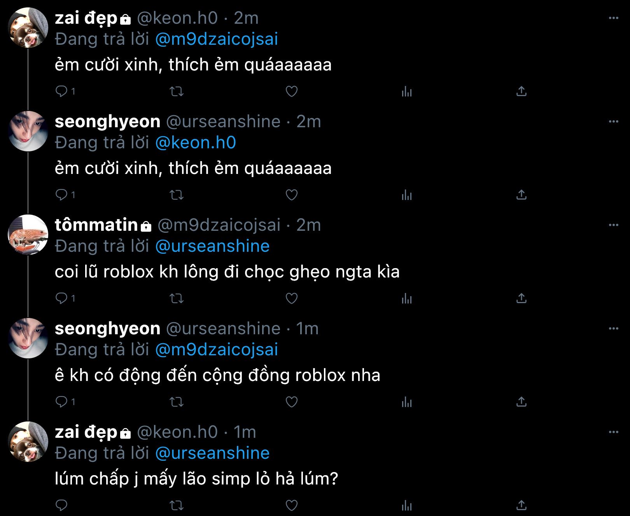This screenshot has width=630, height=516.
Task: Open tômmatin's shrimp profile picture
Action: pyautogui.click(x=28, y=235)
